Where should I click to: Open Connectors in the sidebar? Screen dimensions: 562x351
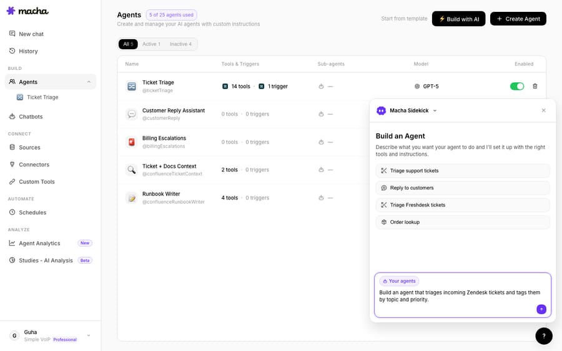34,165
